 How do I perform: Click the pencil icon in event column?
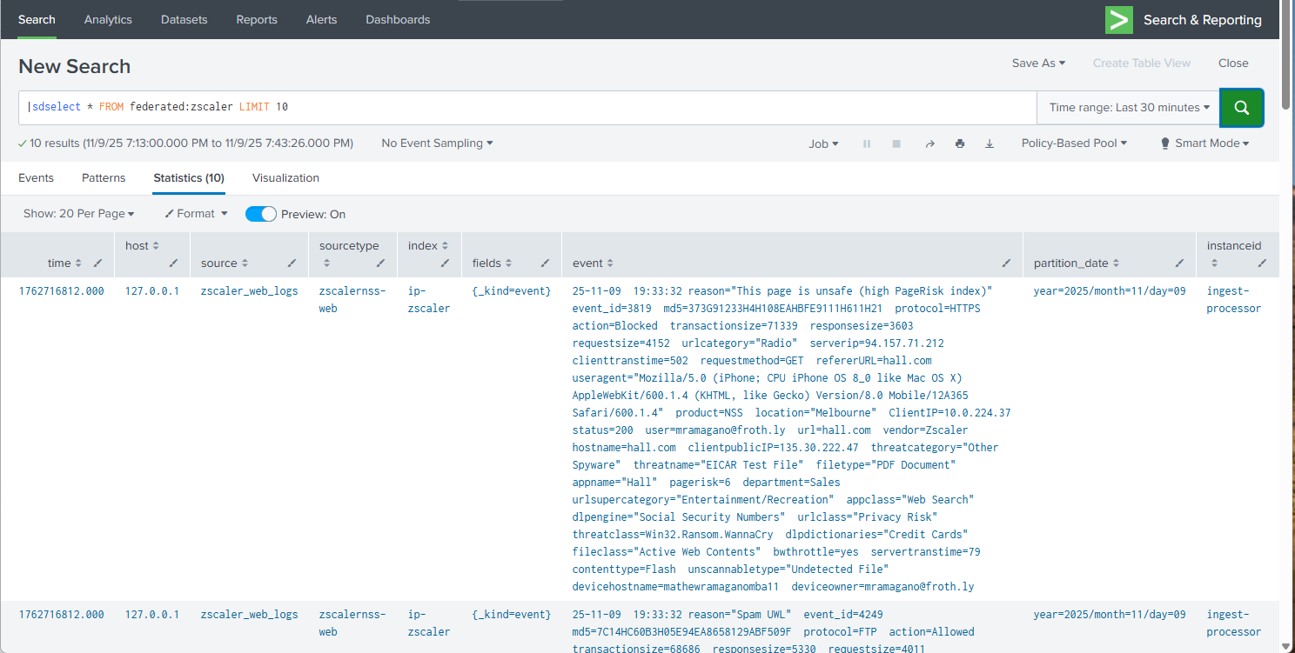(1006, 263)
